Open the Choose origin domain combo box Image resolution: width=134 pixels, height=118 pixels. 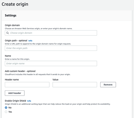pos(51,33)
